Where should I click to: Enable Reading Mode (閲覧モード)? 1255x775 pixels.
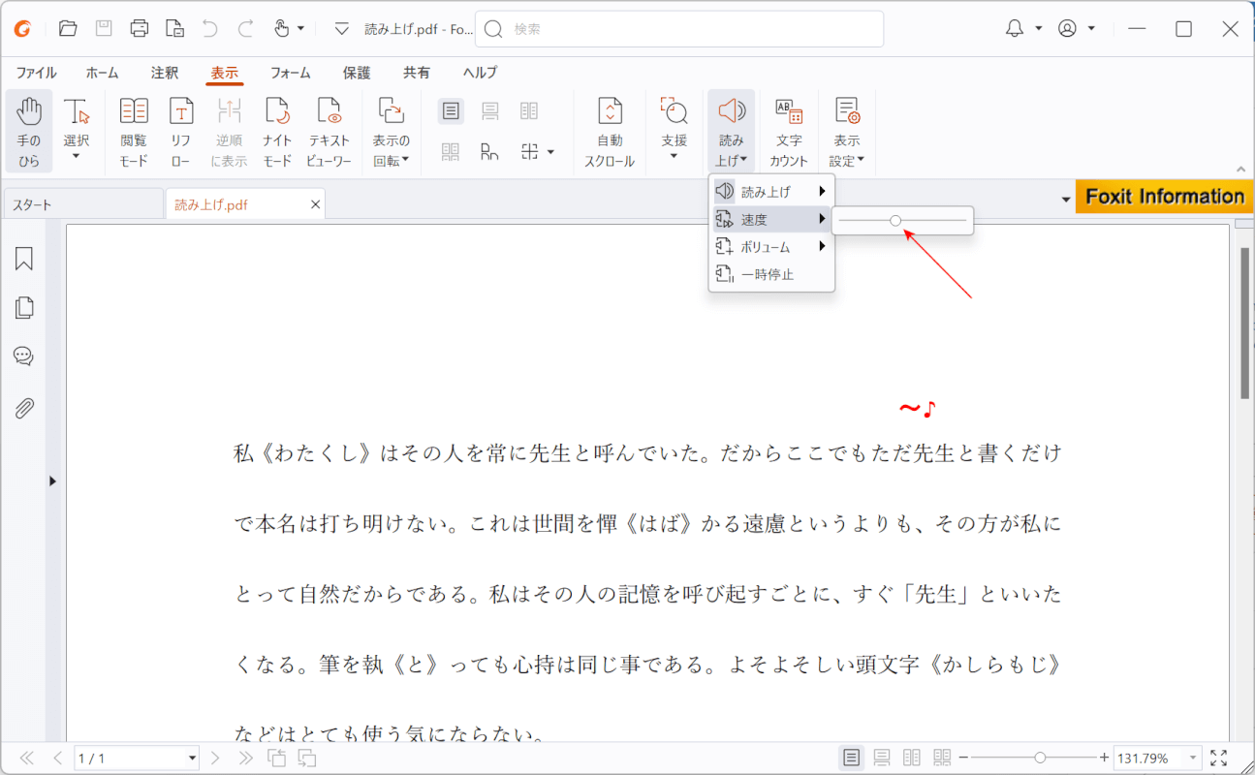pyautogui.click(x=134, y=132)
